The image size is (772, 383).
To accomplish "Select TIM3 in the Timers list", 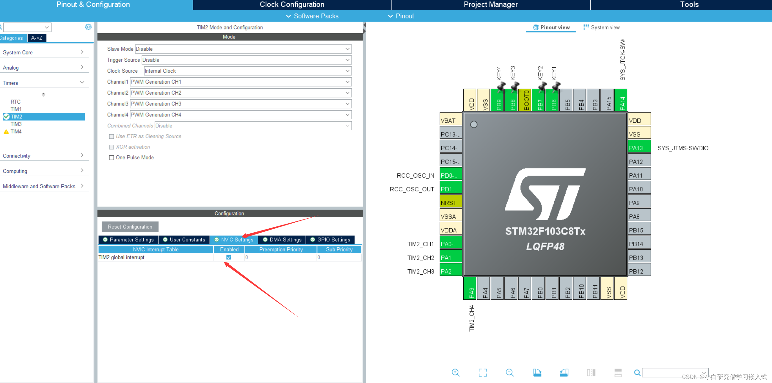I will tap(16, 124).
